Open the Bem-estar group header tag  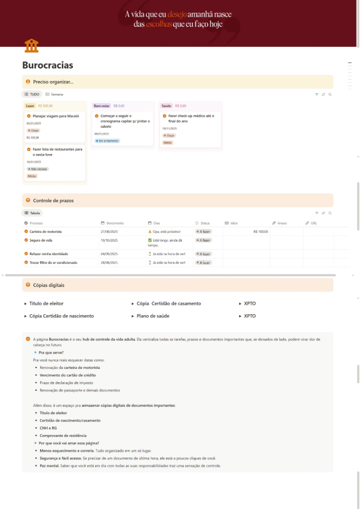pyautogui.click(x=102, y=106)
